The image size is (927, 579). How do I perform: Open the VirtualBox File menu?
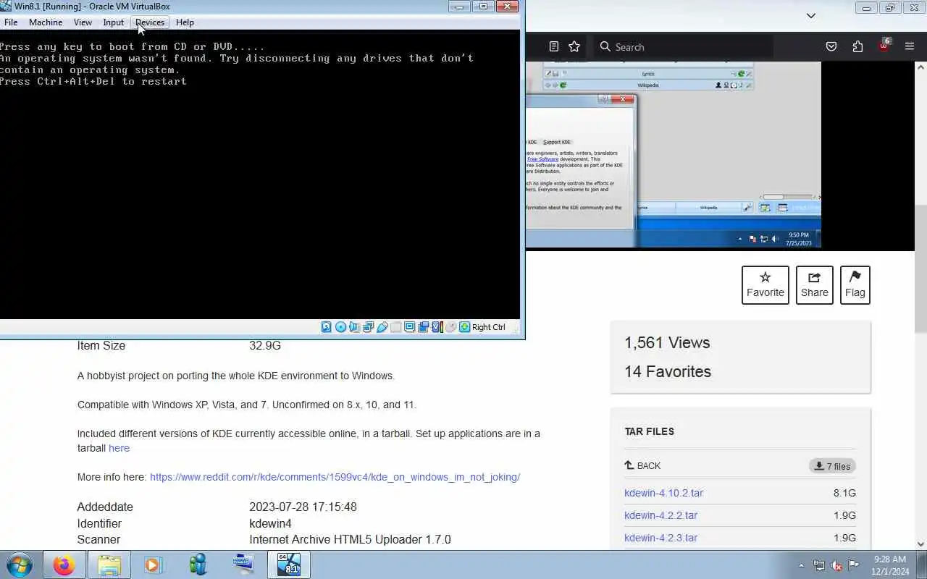[11, 22]
